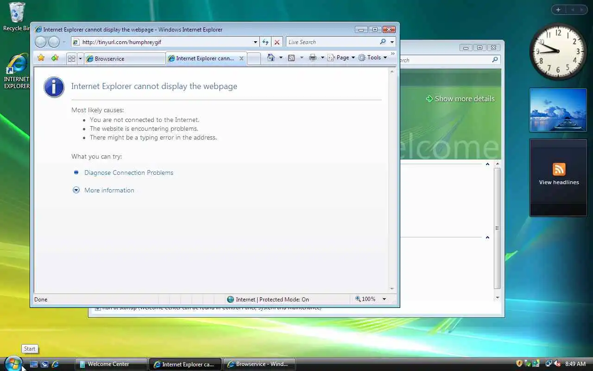Launch Internet Explorer from quick launch

coord(55,365)
